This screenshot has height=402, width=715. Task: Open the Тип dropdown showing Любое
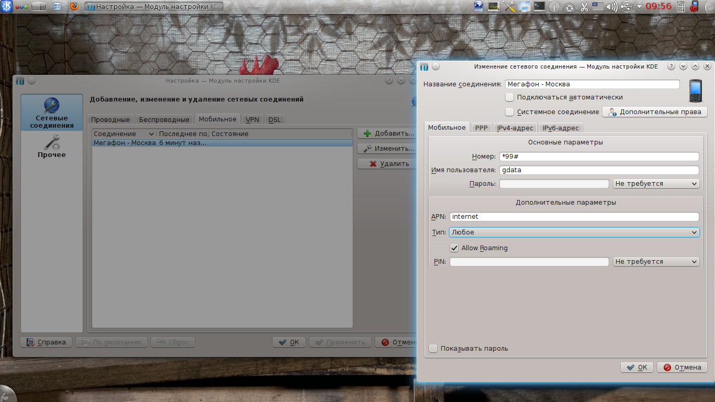coord(574,232)
